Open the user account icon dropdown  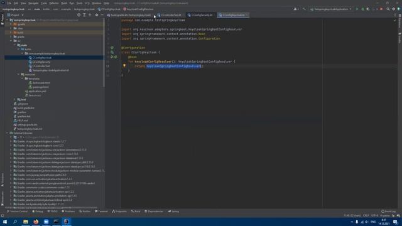[296, 9]
